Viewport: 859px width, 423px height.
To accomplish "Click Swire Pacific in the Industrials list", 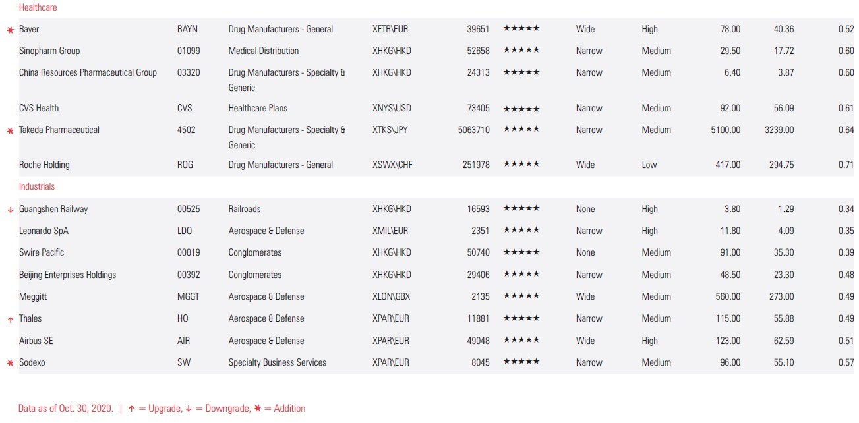I will (42, 252).
